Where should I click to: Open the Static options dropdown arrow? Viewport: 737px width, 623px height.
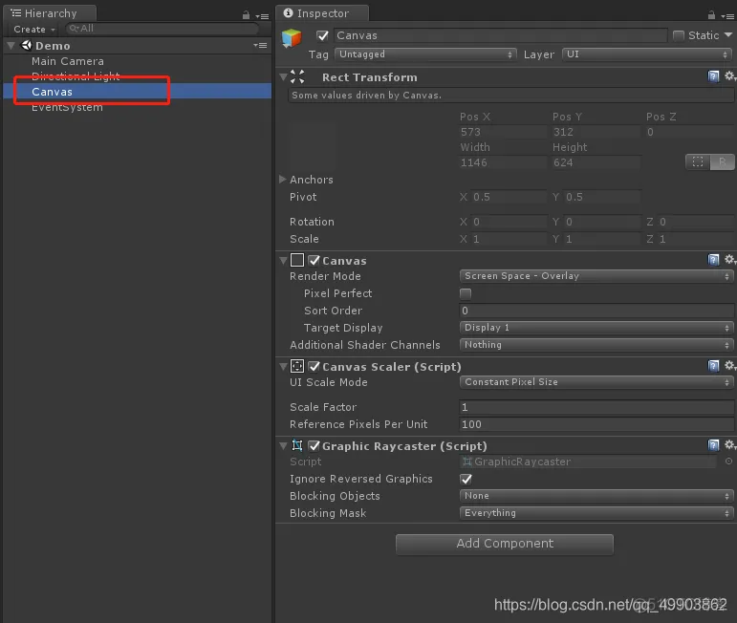728,35
